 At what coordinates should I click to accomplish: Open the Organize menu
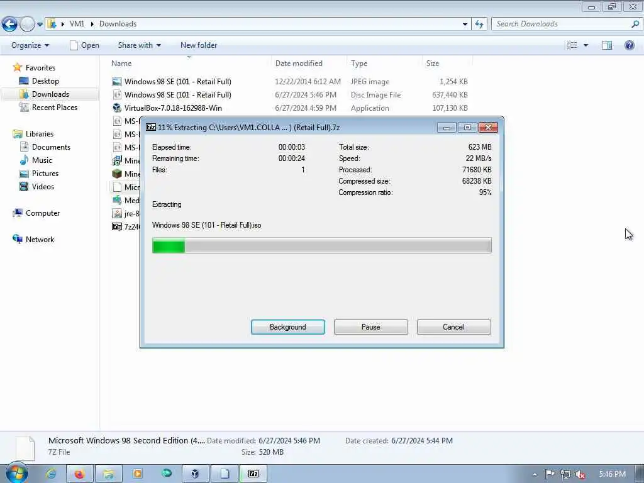(30, 45)
